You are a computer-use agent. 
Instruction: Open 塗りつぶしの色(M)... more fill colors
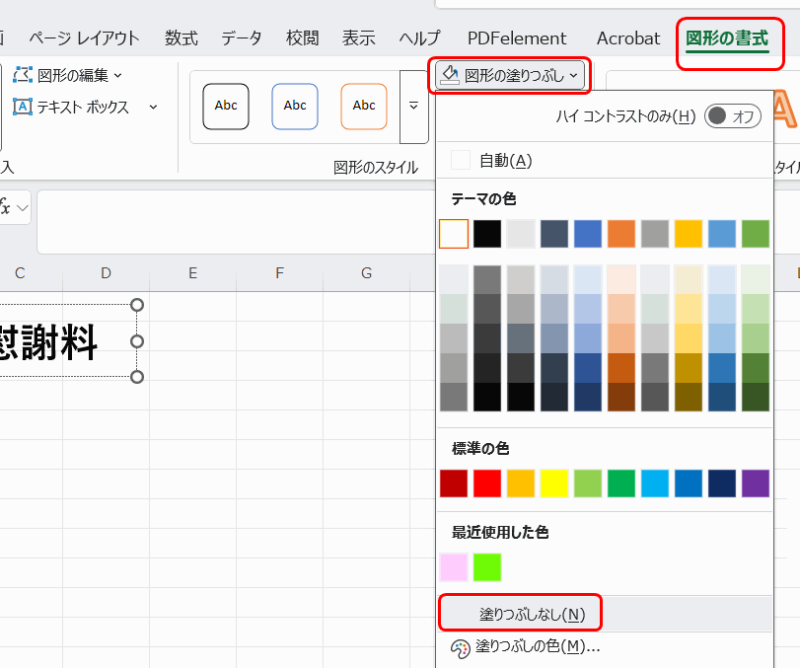click(x=605, y=647)
